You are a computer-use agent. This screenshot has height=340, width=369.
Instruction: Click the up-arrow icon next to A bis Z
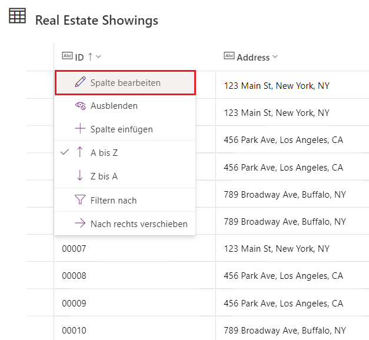coord(80,152)
